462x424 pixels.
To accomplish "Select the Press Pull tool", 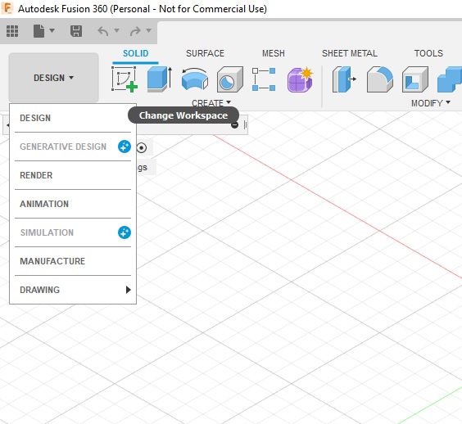I will 344,79.
